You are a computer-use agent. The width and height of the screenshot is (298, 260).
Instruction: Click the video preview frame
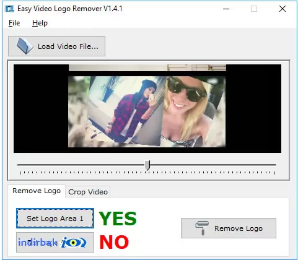[147, 109]
